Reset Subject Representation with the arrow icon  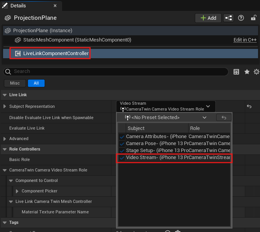(x=249, y=106)
